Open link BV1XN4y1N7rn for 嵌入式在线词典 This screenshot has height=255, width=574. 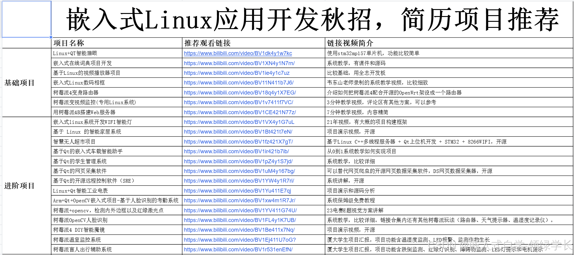pos(239,63)
